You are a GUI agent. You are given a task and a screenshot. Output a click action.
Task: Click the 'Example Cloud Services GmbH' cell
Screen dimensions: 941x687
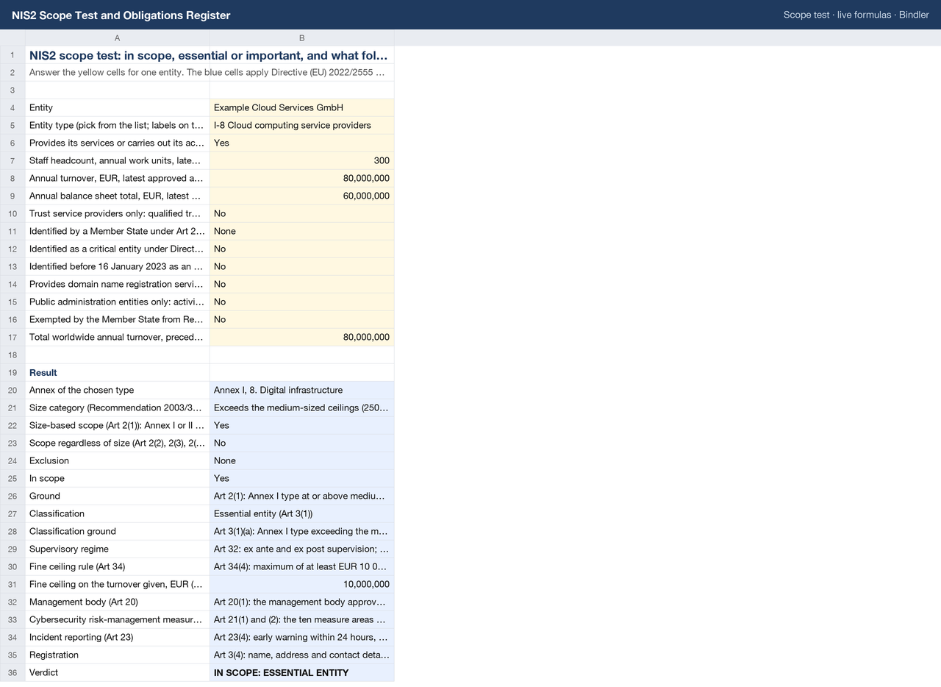click(302, 107)
